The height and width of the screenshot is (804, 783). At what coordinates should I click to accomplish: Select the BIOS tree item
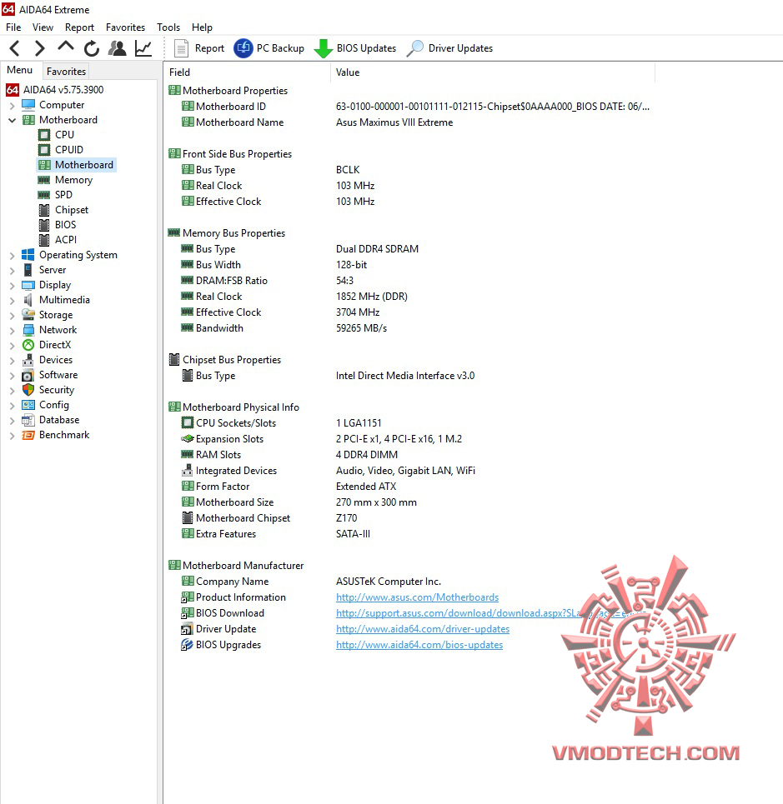click(66, 225)
